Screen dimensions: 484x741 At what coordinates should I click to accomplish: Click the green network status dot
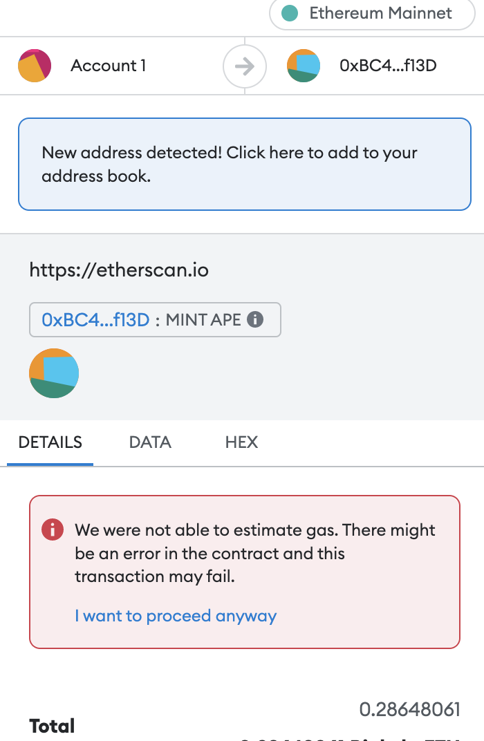[x=290, y=14]
